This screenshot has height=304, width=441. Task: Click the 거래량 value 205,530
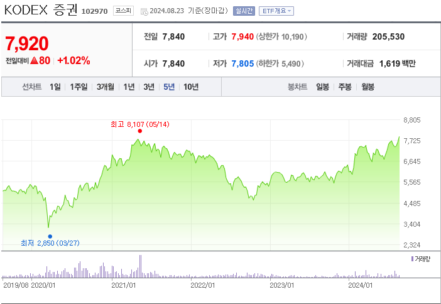(x=388, y=36)
